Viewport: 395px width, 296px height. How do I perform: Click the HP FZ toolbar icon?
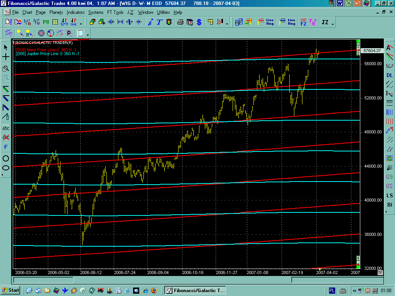point(304,22)
